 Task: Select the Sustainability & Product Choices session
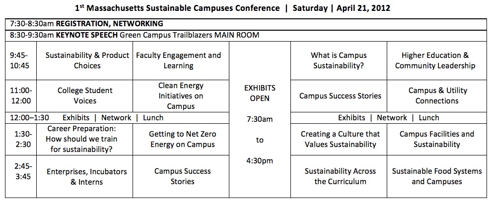click(84, 61)
